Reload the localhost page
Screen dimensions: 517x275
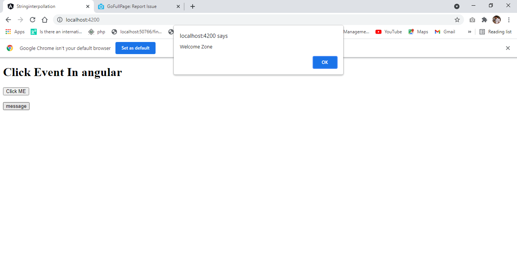coord(33,20)
